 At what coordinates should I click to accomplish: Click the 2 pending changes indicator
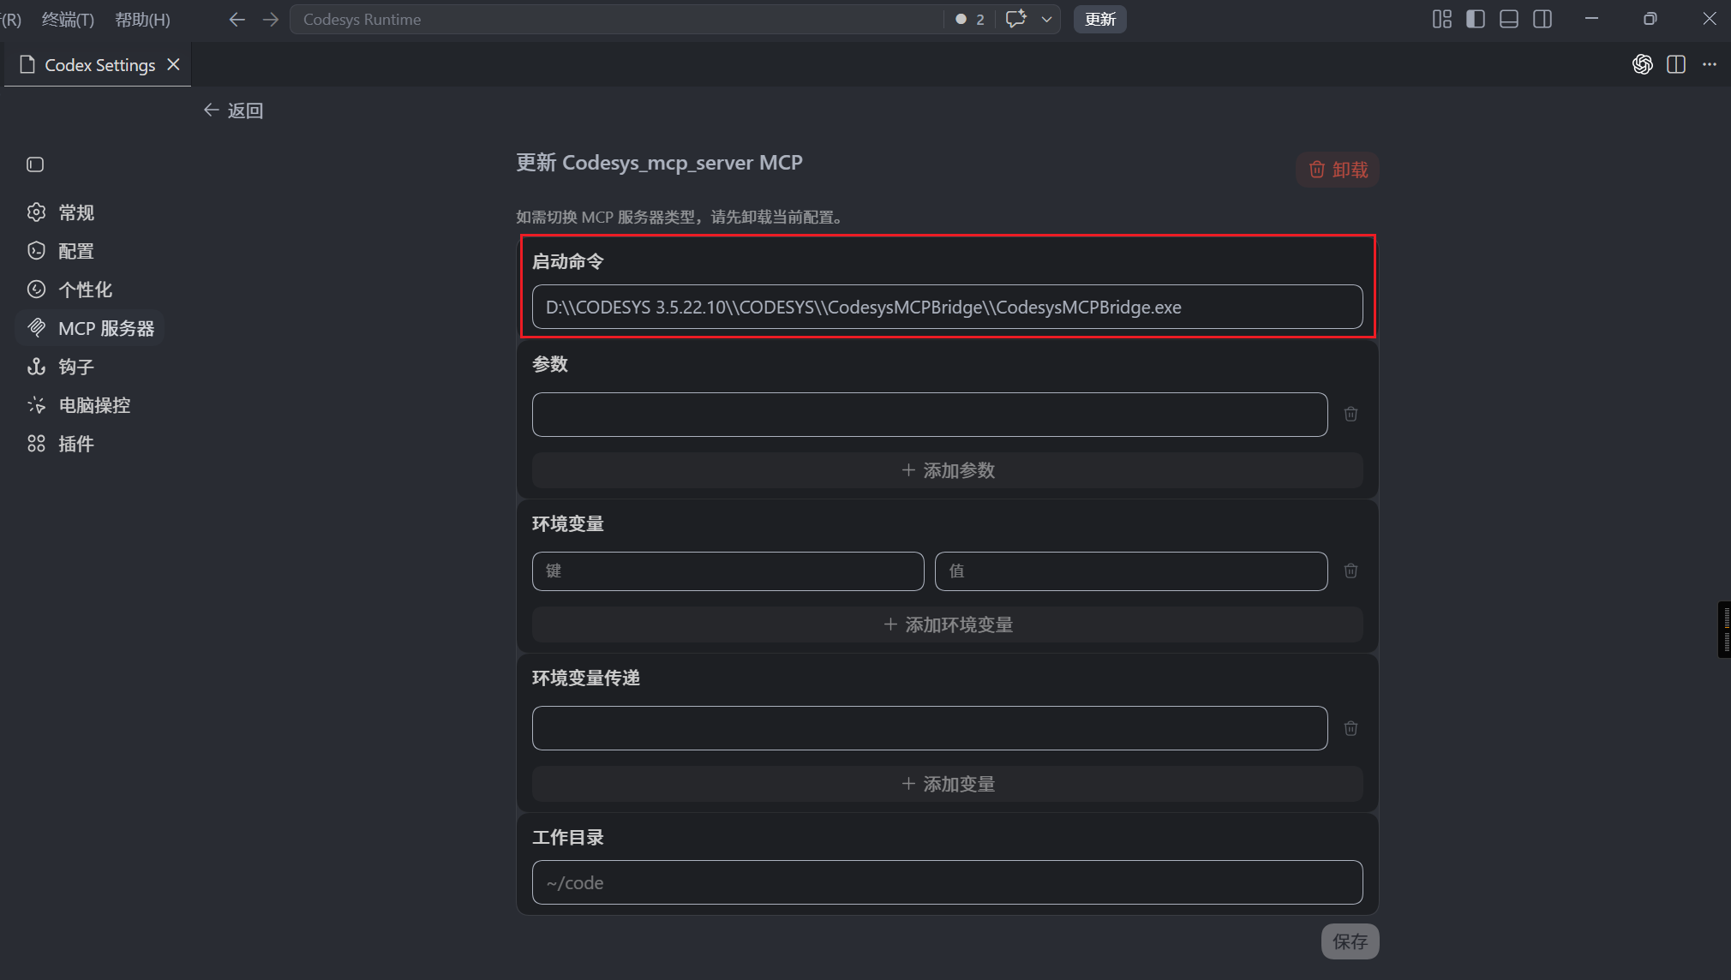click(970, 19)
